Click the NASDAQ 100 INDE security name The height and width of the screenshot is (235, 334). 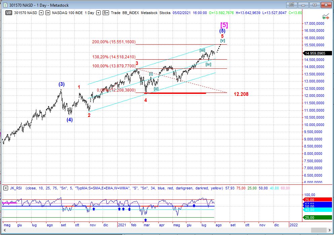click(x=67, y=13)
